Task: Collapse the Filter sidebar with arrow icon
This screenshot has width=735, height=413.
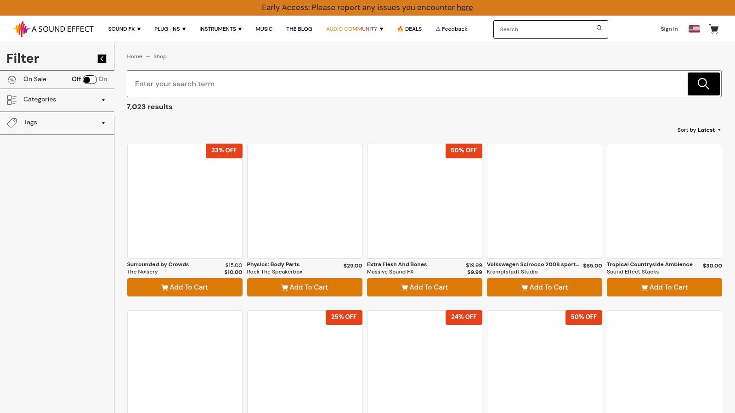Action: click(102, 59)
